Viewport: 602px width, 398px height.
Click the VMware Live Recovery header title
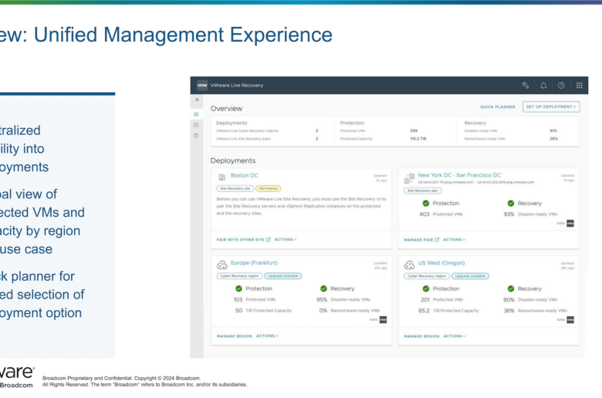(237, 85)
